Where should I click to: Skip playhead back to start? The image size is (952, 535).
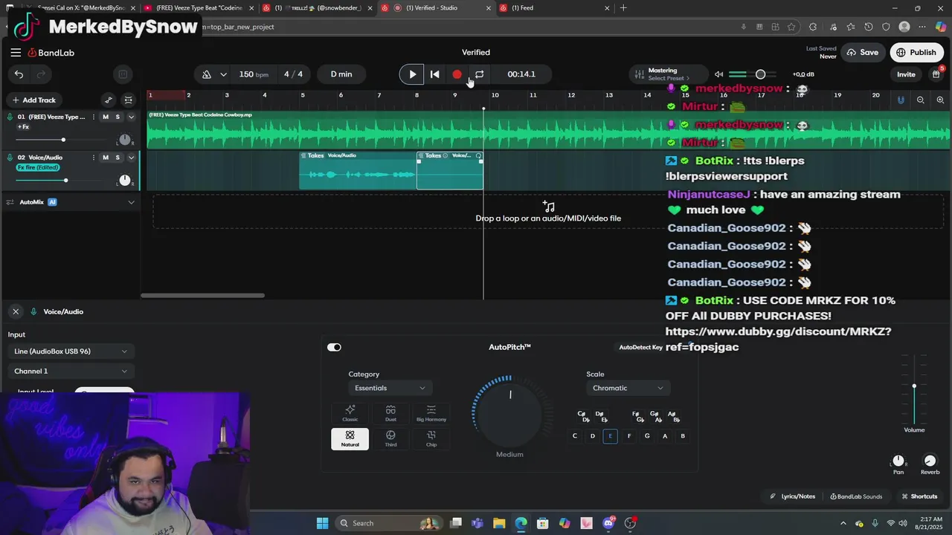click(435, 74)
